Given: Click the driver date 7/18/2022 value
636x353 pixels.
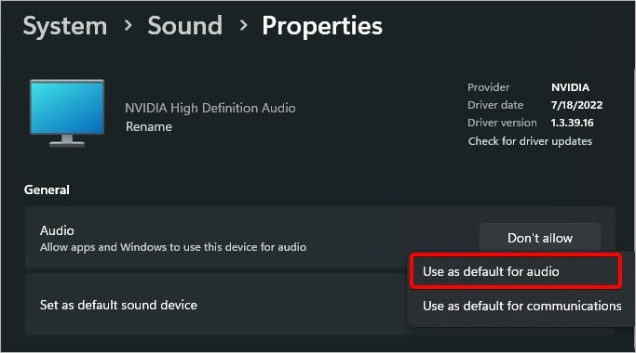Looking at the screenshot, I should pyautogui.click(x=576, y=105).
